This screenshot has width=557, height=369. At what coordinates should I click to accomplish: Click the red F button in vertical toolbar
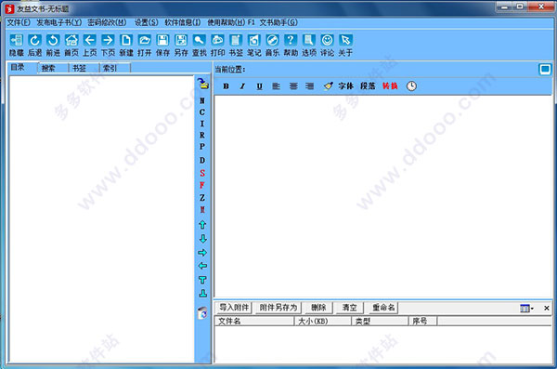(202, 185)
